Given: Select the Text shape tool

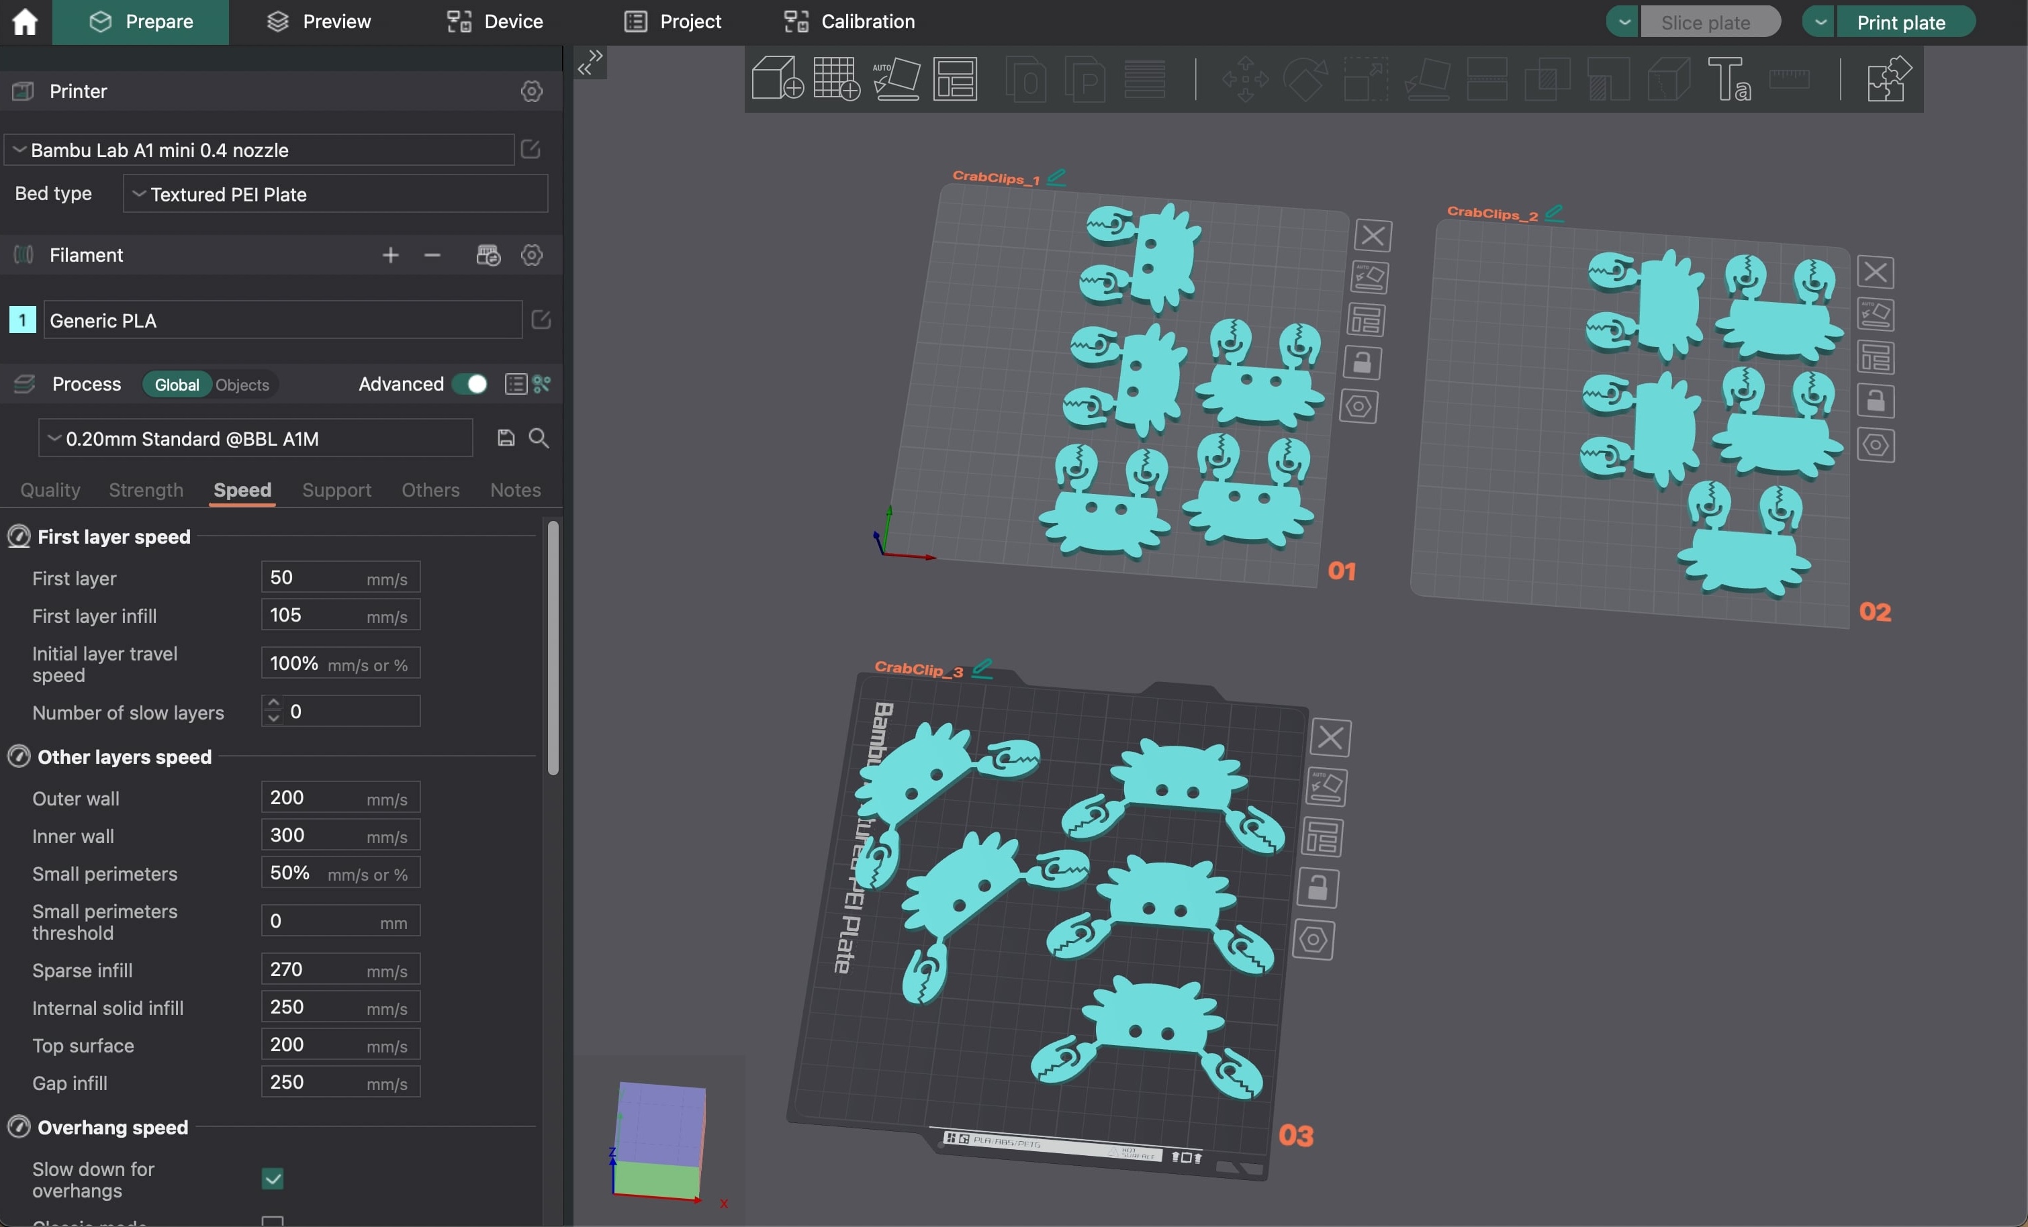Looking at the screenshot, I should [x=1729, y=79].
